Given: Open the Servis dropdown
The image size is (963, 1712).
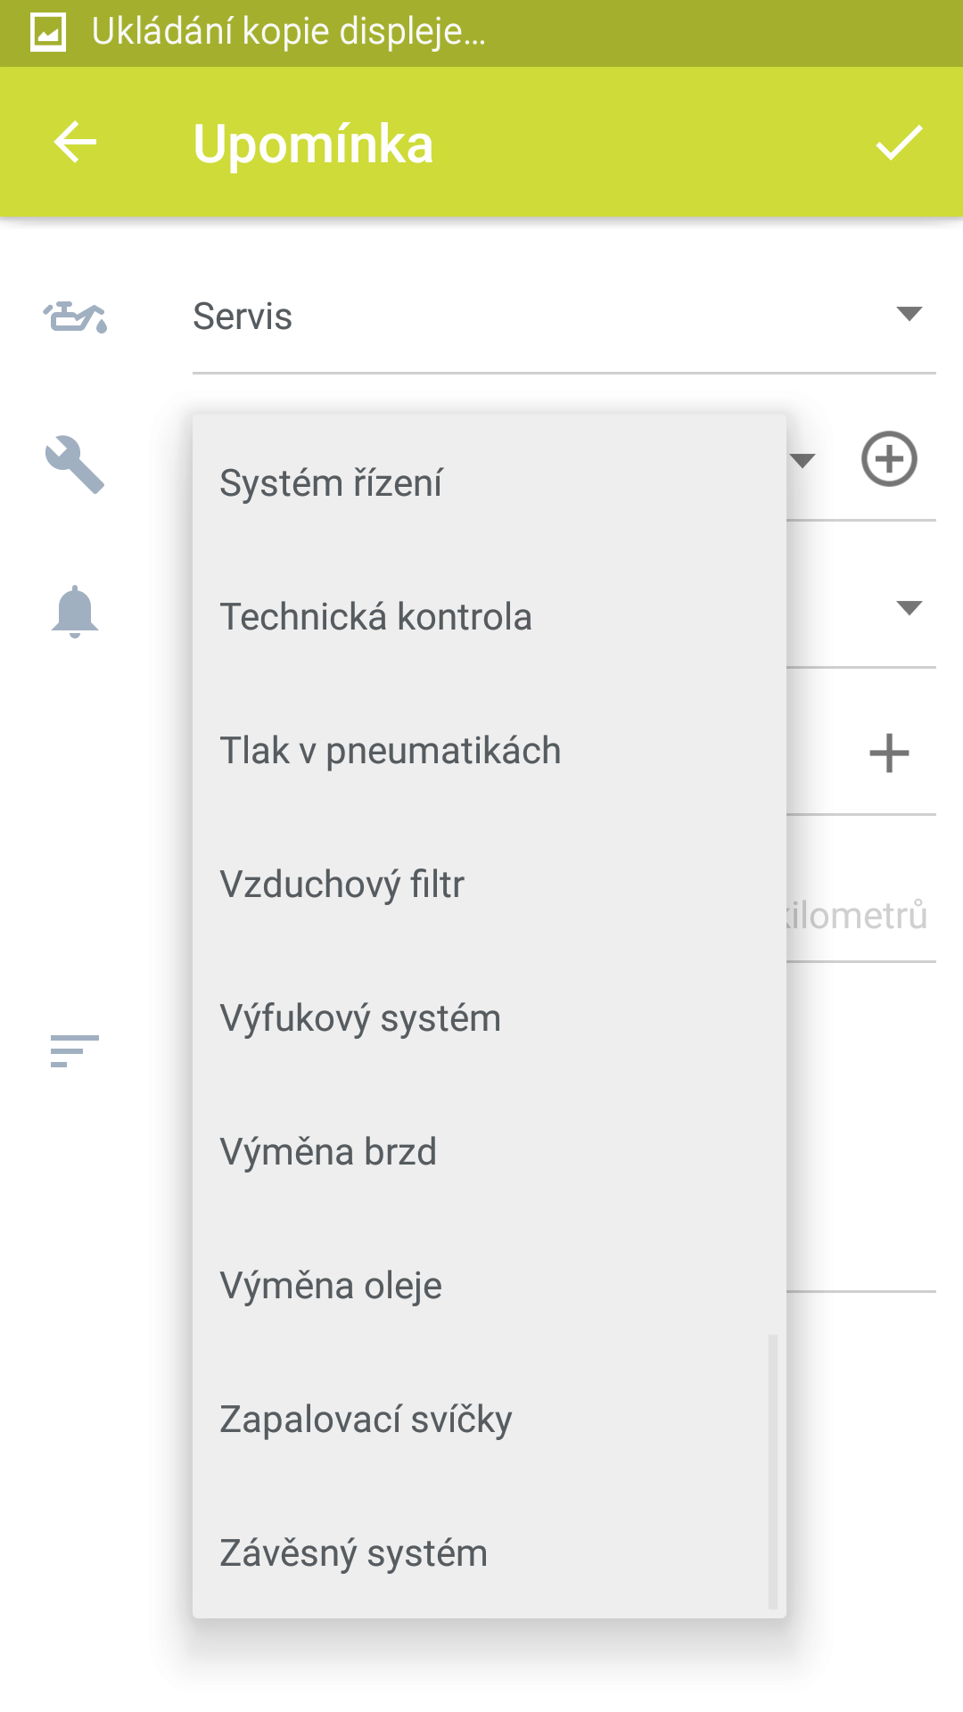Looking at the screenshot, I should (564, 317).
